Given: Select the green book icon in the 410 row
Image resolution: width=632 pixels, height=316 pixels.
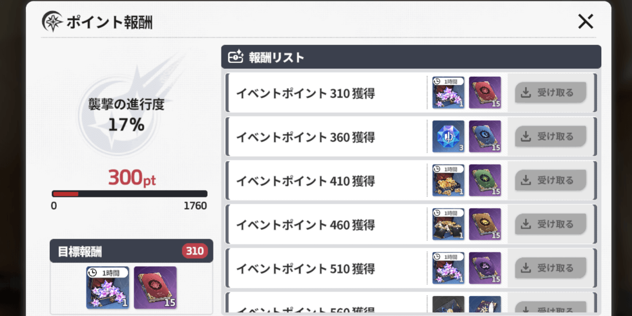Looking at the screenshot, I should pos(485,180).
